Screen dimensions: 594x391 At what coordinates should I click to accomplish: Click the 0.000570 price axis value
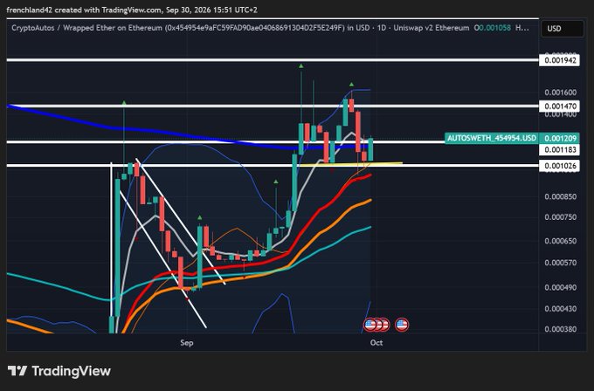tap(560, 263)
